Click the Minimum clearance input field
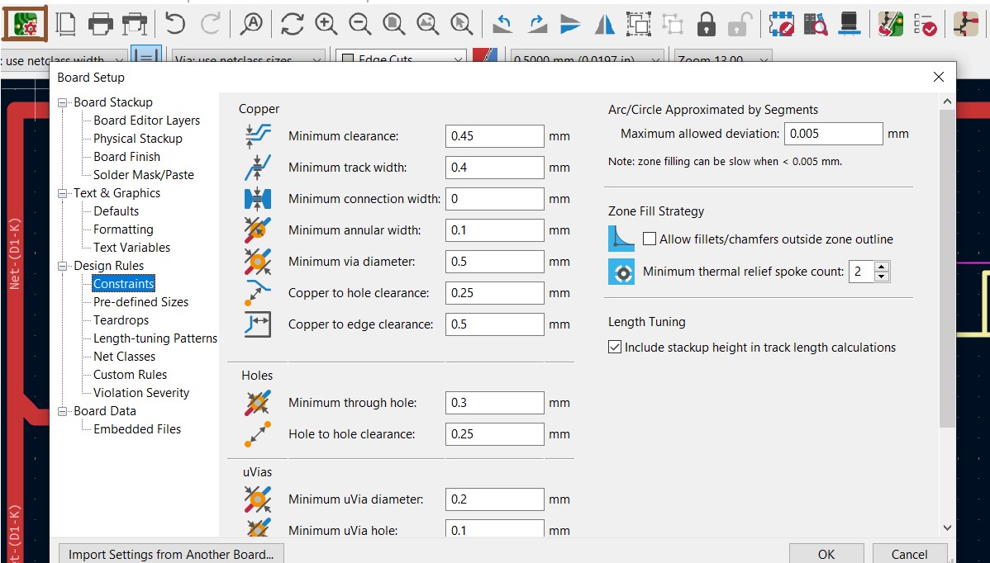Screen dimensions: 990x563 (x=494, y=136)
